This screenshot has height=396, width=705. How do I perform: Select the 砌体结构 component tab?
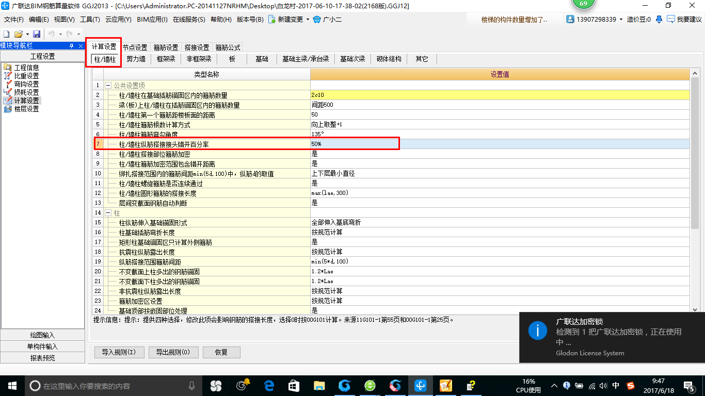389,59
